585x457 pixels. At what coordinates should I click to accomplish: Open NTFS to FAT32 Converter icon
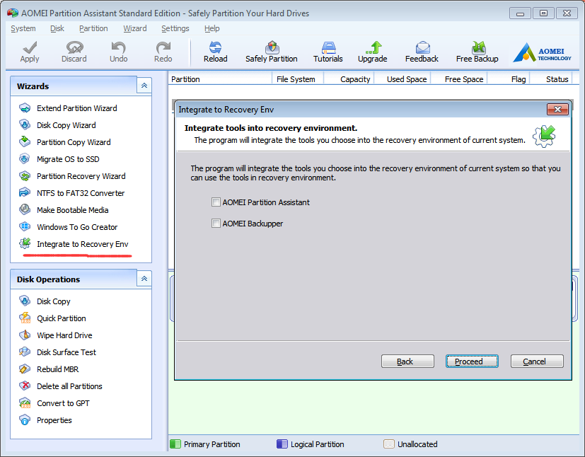coord(25,193)
